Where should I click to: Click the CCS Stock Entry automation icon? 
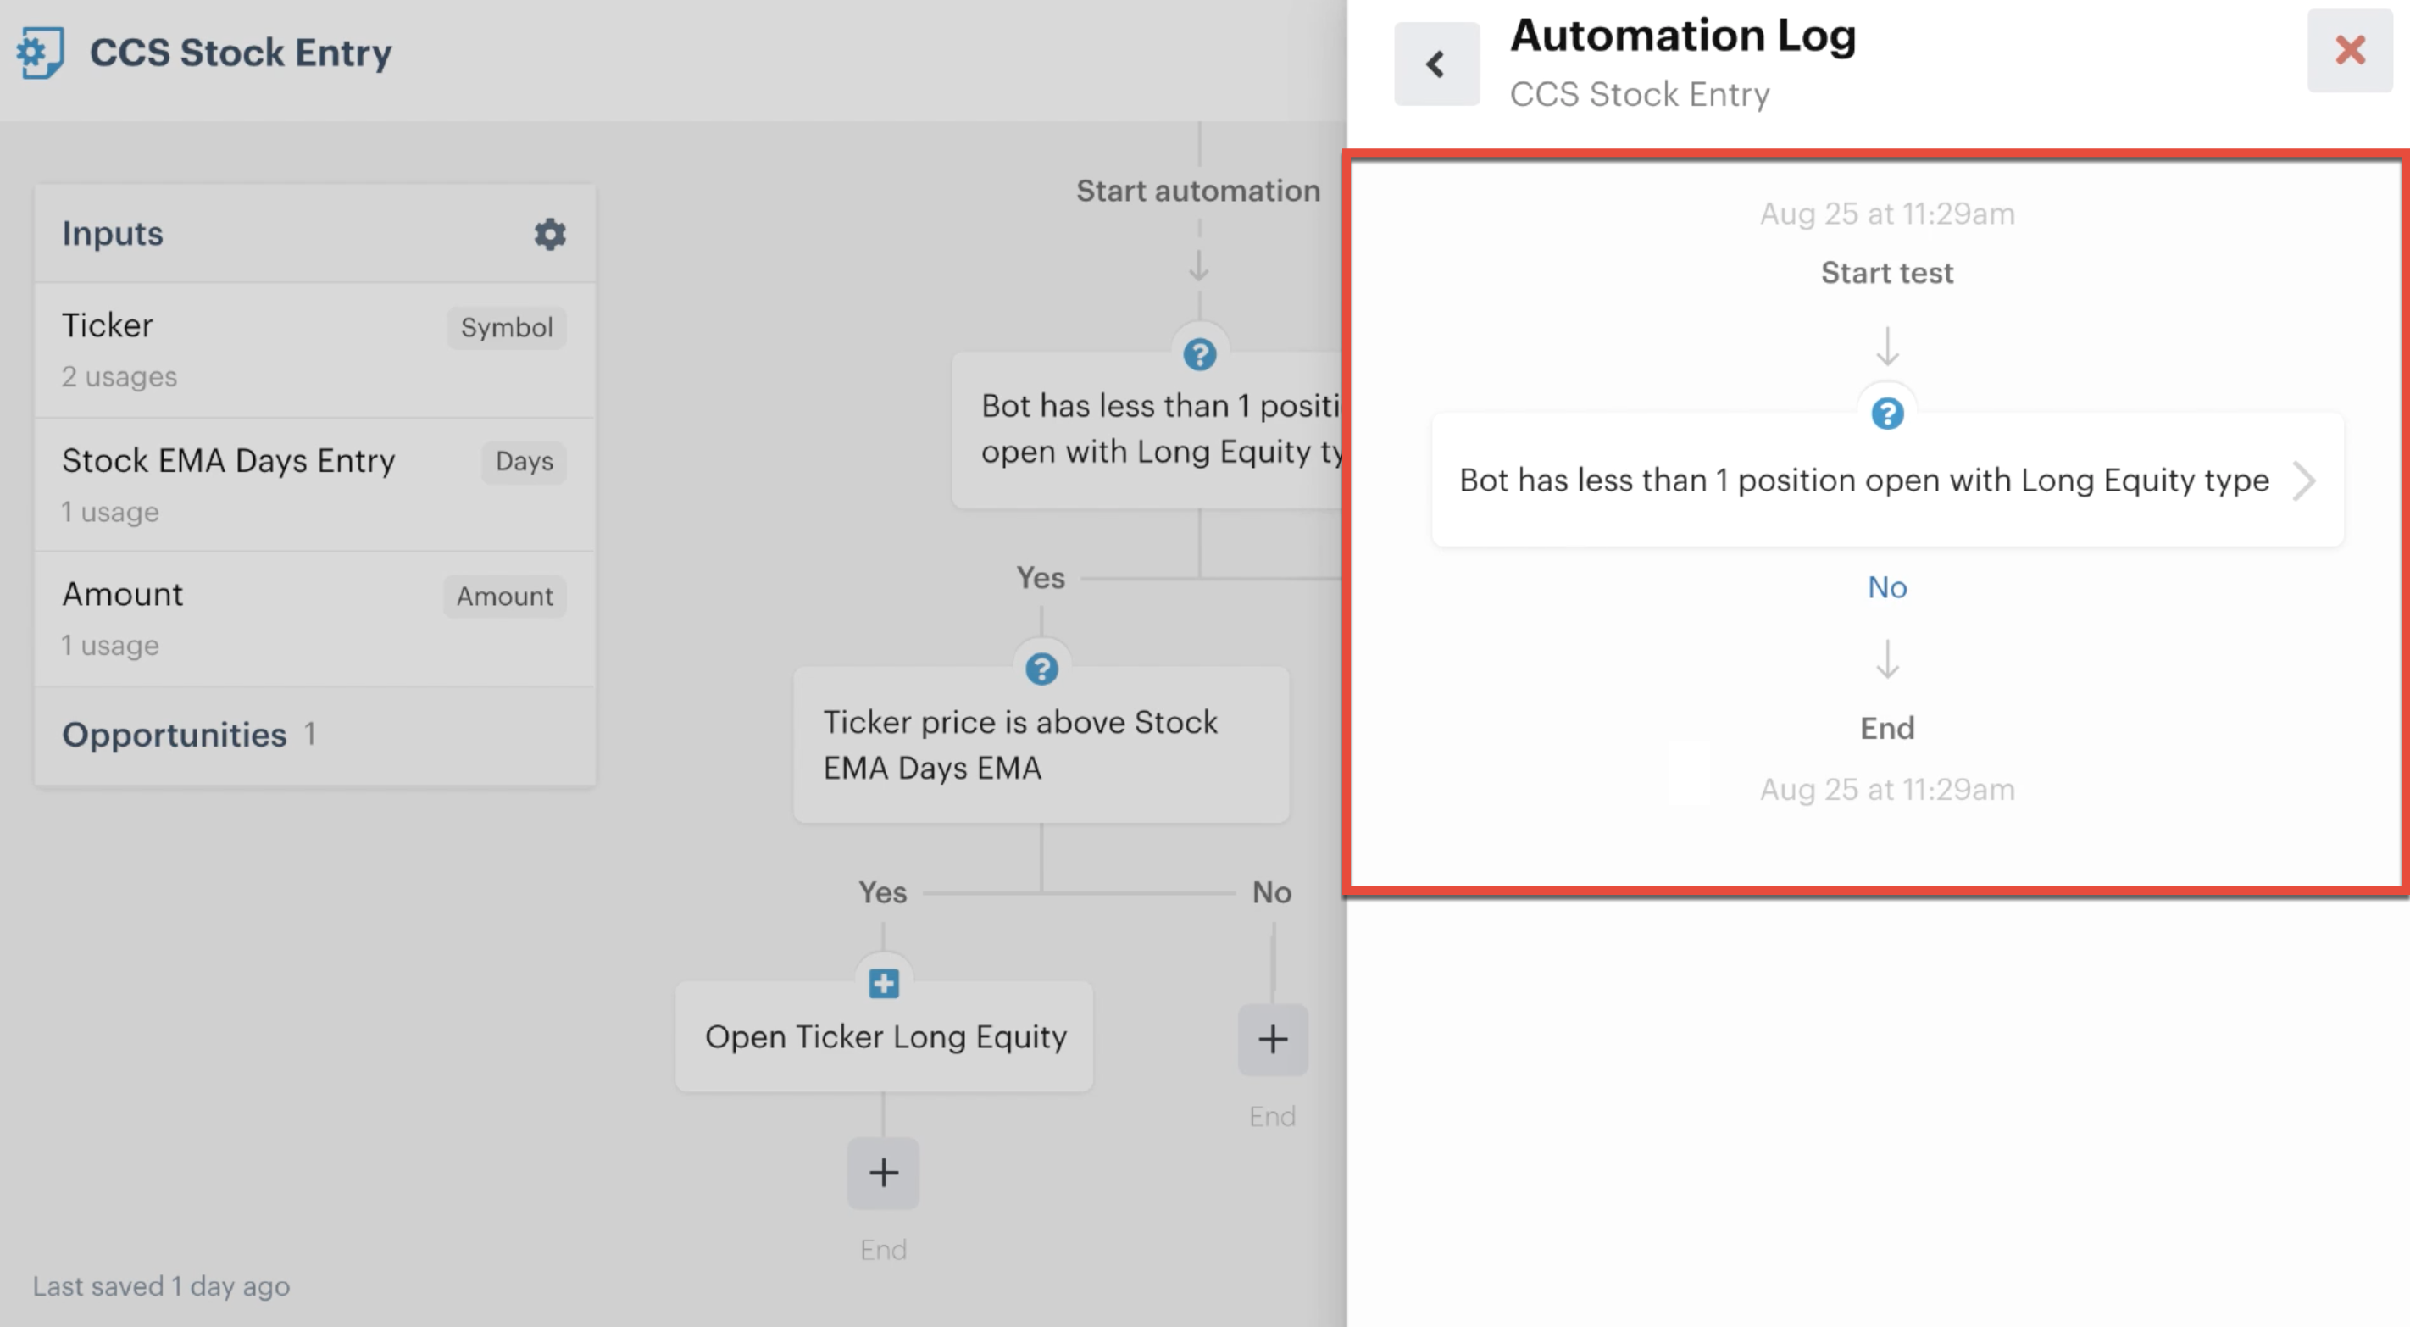(x=40, y=53)
